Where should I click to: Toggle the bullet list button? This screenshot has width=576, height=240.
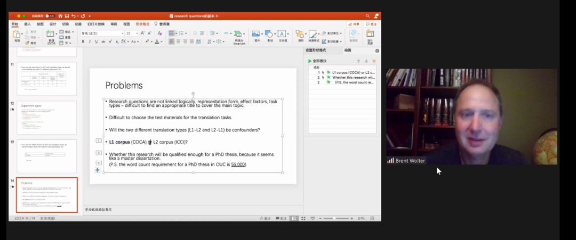click(172, 33)
